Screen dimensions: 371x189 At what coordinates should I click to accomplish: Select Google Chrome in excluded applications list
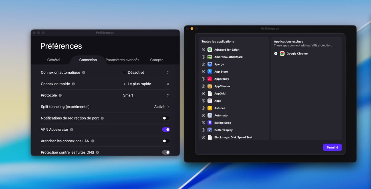coord(297,54)
